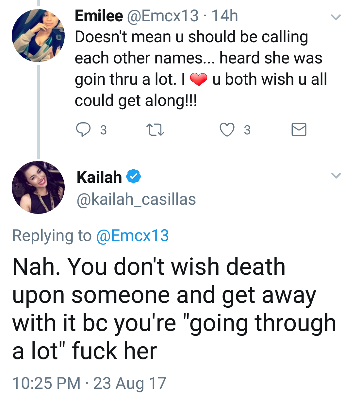Share Emilee's tweet via the envelope icon
347x397 pixels.
(299, 129)
